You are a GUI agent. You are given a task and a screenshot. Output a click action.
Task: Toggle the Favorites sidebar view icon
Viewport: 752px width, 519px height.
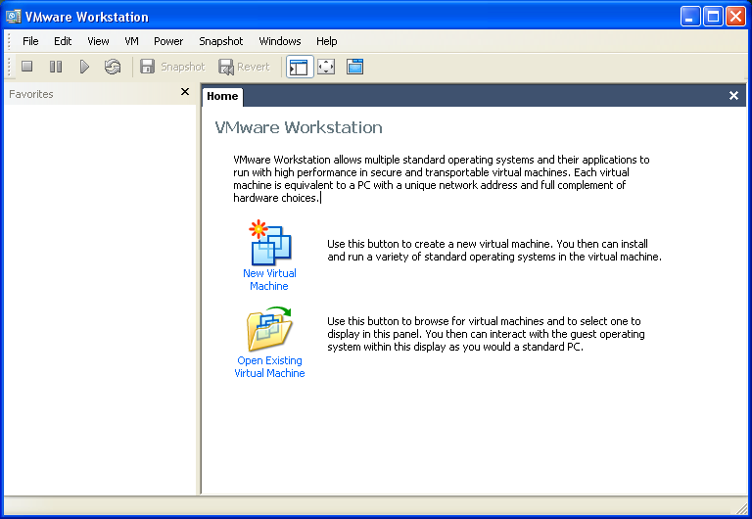pyautogui.click(x=299, y=67)
